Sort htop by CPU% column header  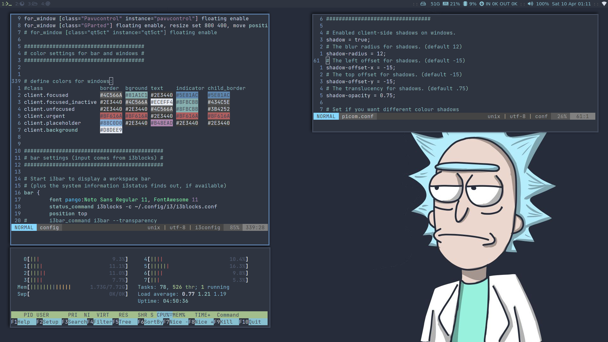coord(165,315)
